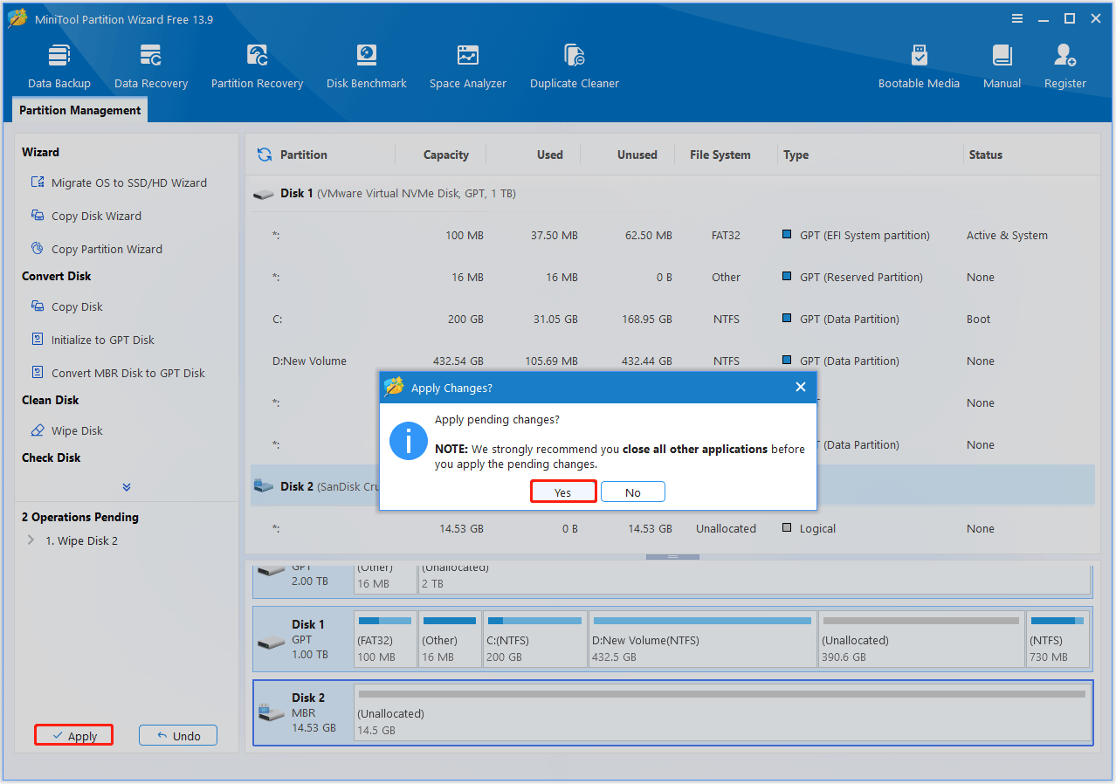
Task: Open Space Analyzer
Action: pyautogui.click(x=468, y=65)
